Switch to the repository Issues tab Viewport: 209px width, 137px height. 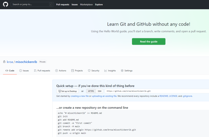[24, 71]
